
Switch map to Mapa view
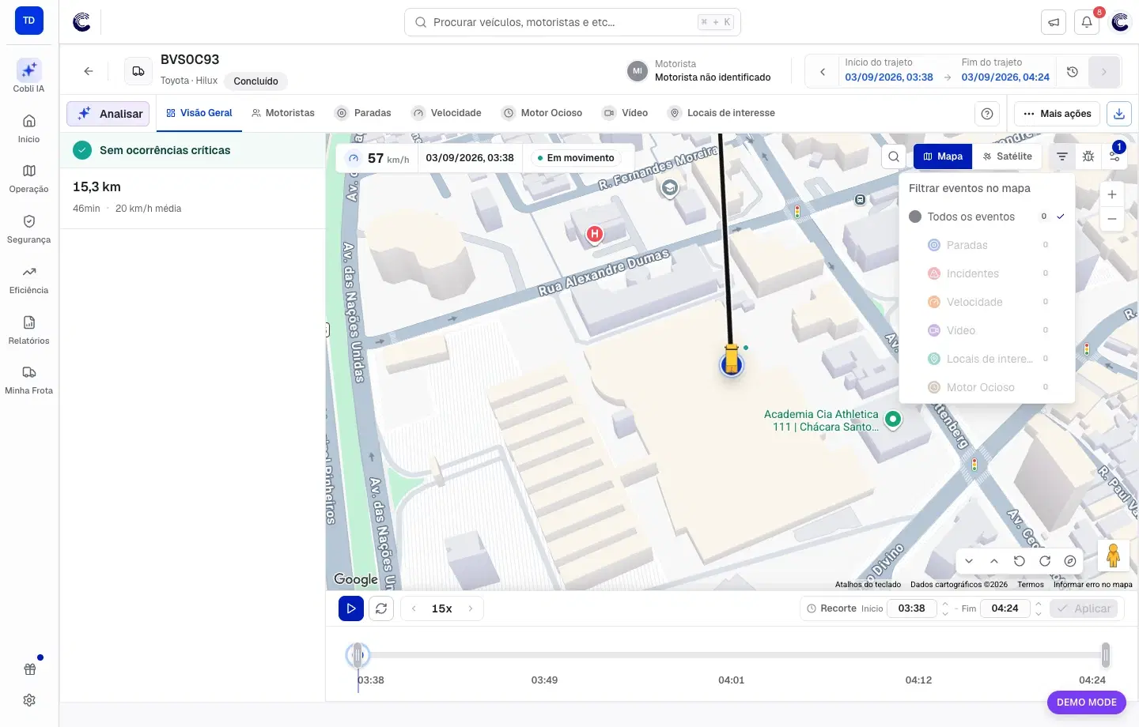coord(943,156)
